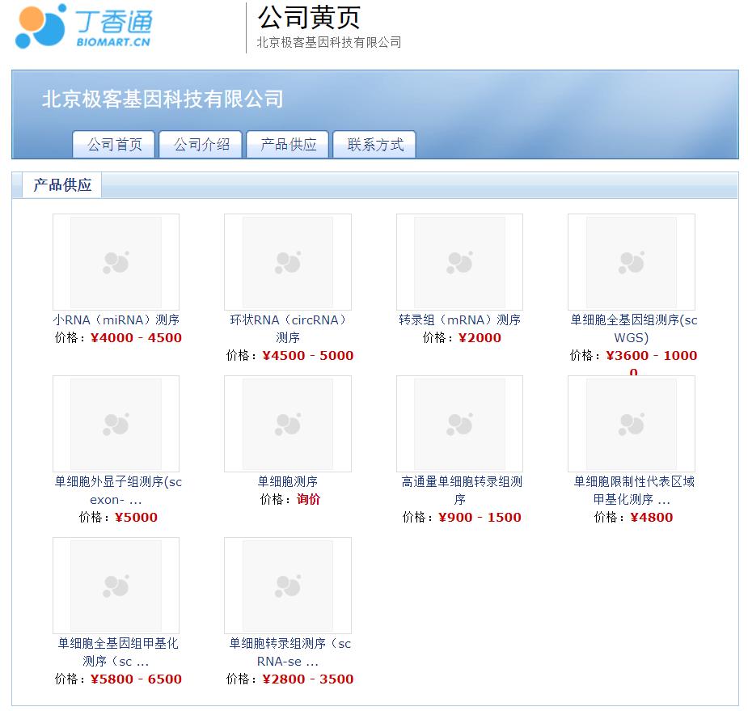Go to the 联系方式 tab
The image size is (748, 711).
pos(374,145)
